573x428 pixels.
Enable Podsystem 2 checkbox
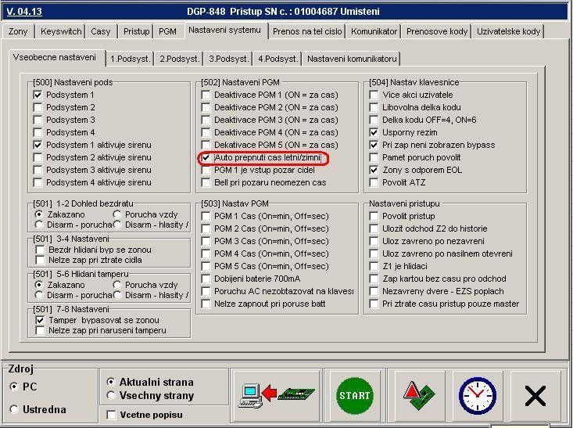point(38,107)
